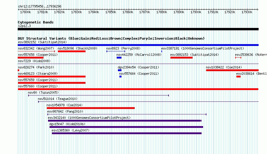
Task: Click the DGV Structural Variants track title
Action: click(x=111, y=38)
